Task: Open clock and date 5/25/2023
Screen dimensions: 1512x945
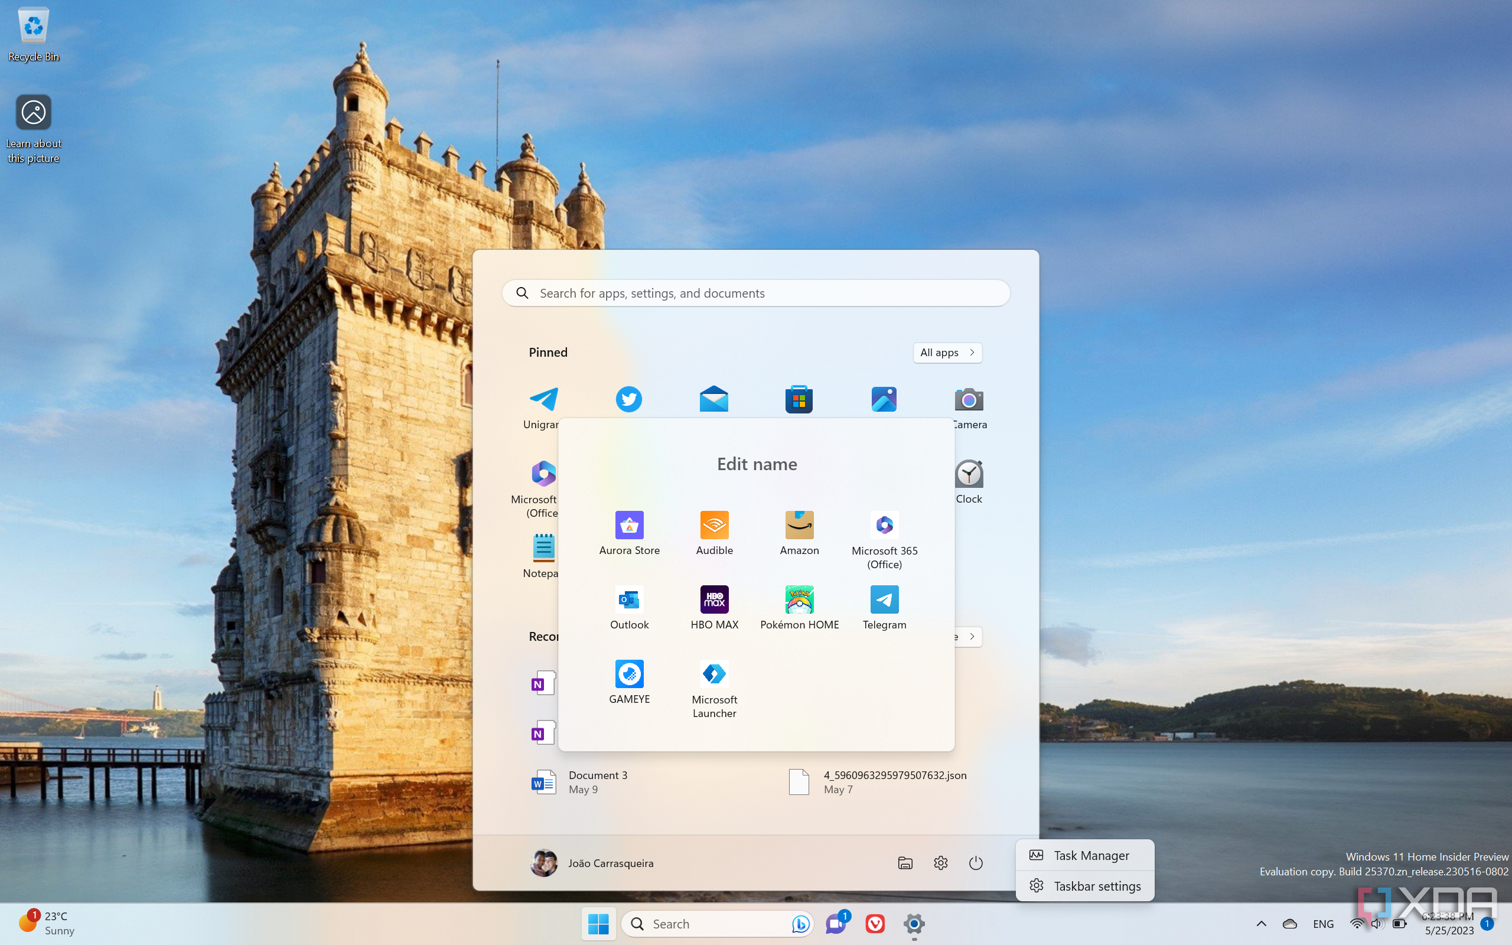Action: click(1448, 923)
